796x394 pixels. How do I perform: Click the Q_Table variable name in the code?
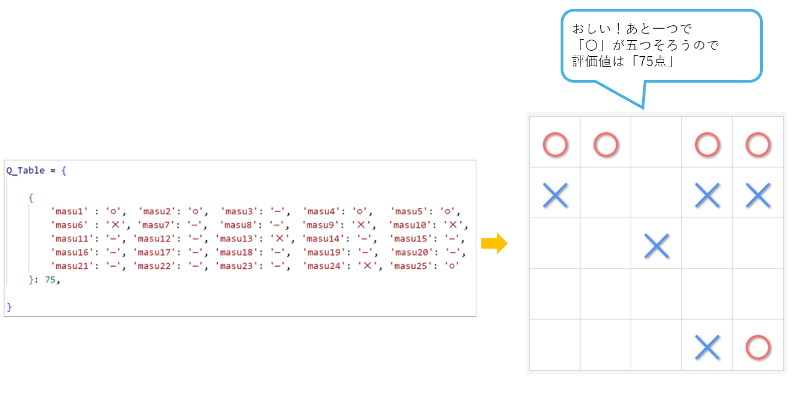pyautogui.click(x=25, y=171)
